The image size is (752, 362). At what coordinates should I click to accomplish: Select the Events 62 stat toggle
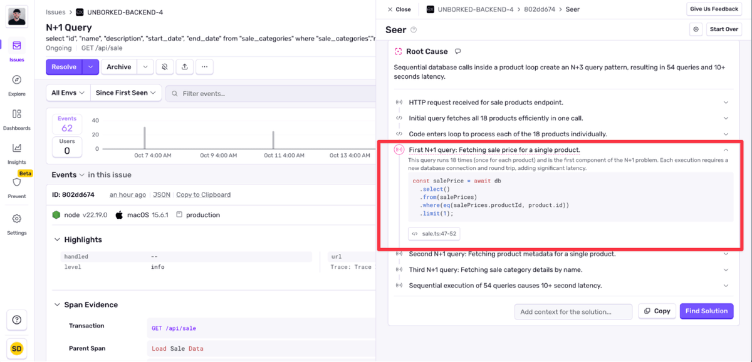(67, 124)
